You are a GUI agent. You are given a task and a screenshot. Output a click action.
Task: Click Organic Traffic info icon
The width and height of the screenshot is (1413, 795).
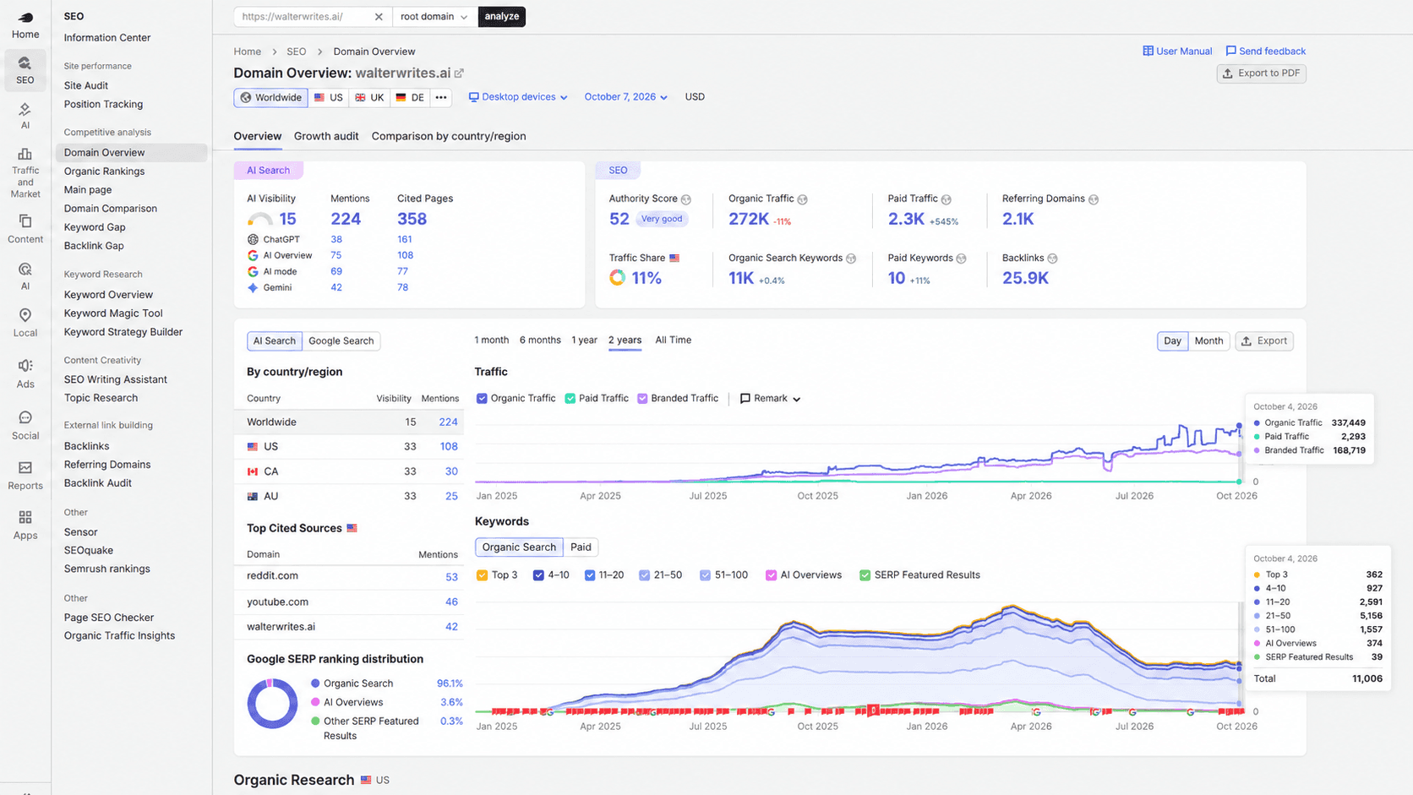[x=802, y=199]
